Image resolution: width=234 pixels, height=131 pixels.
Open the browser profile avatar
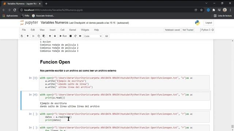click(x=225, y=10)
